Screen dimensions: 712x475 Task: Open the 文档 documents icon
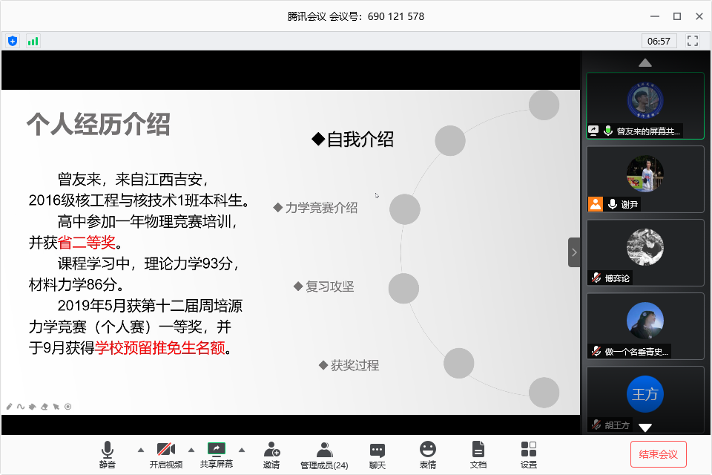coord(478,454)
